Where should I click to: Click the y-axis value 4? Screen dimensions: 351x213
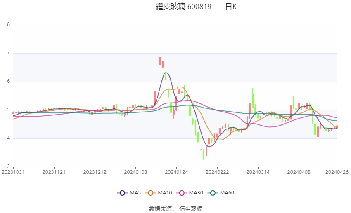(x=9, y=138)
